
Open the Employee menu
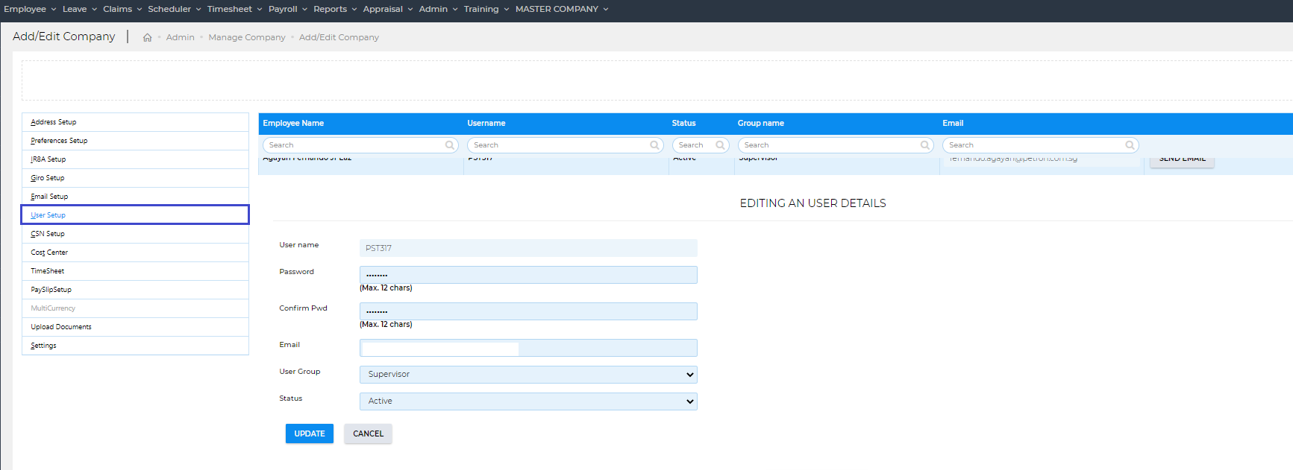pyautogui.click(x=30, y=9)
